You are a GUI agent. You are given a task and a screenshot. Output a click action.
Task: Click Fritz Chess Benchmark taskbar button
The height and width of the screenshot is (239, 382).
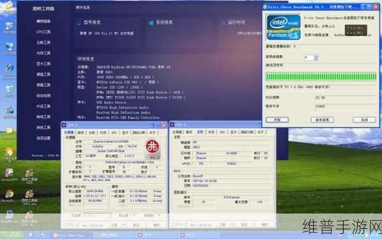[x=72, y=235]
